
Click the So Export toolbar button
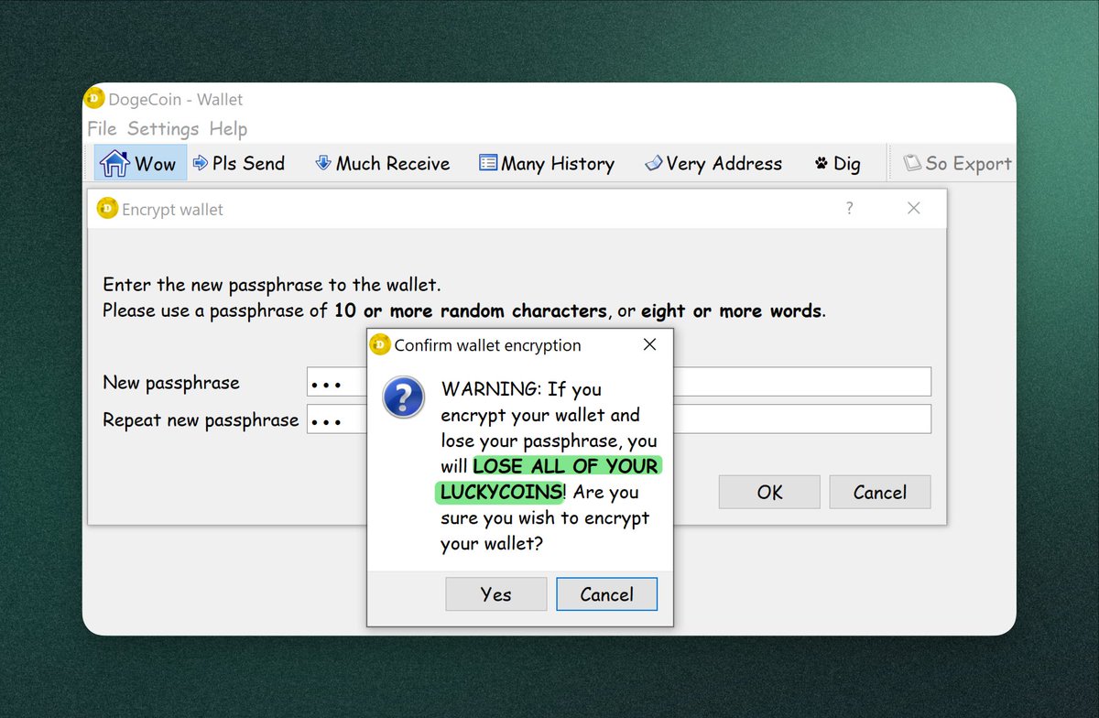[x=957, y=163]
